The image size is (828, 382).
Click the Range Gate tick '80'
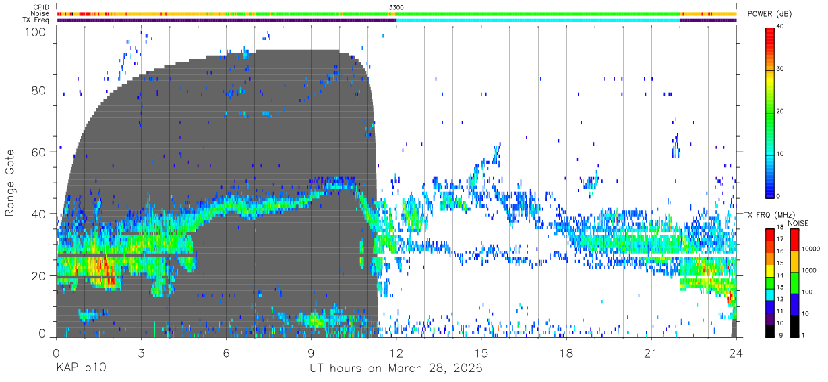coord(40,90)
